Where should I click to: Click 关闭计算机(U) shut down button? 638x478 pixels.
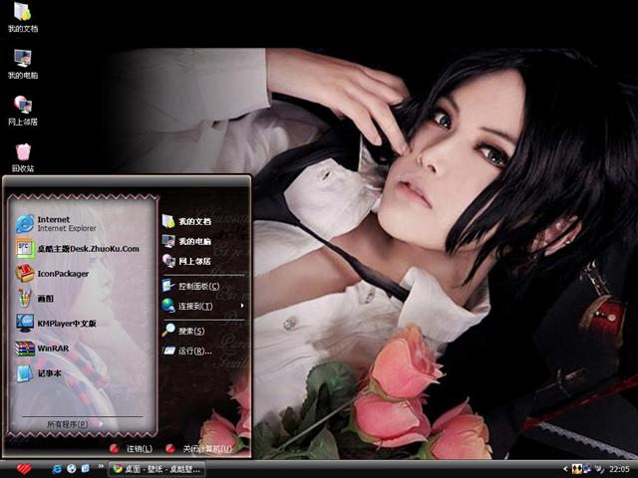198,449
